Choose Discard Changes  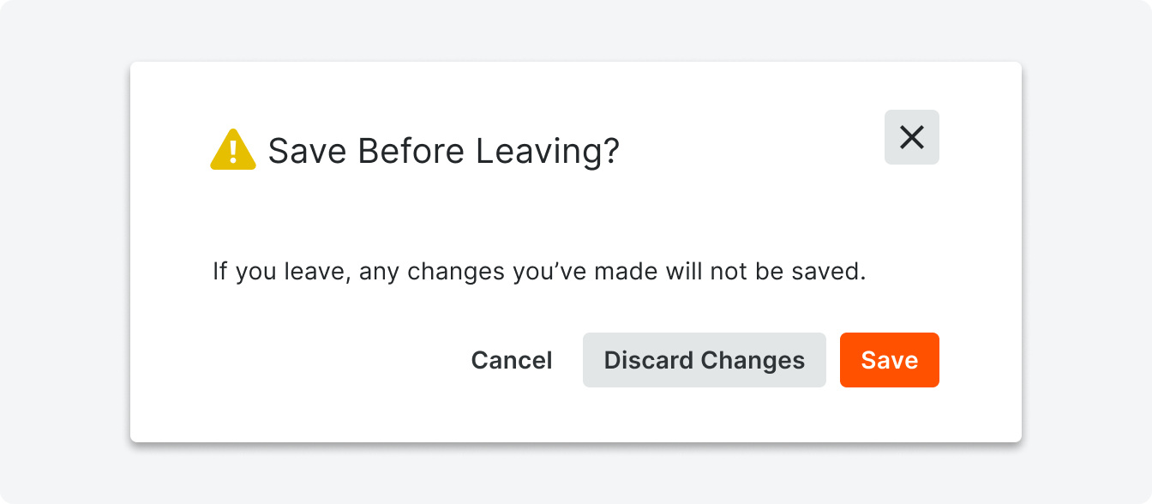[x=705, y=360]
